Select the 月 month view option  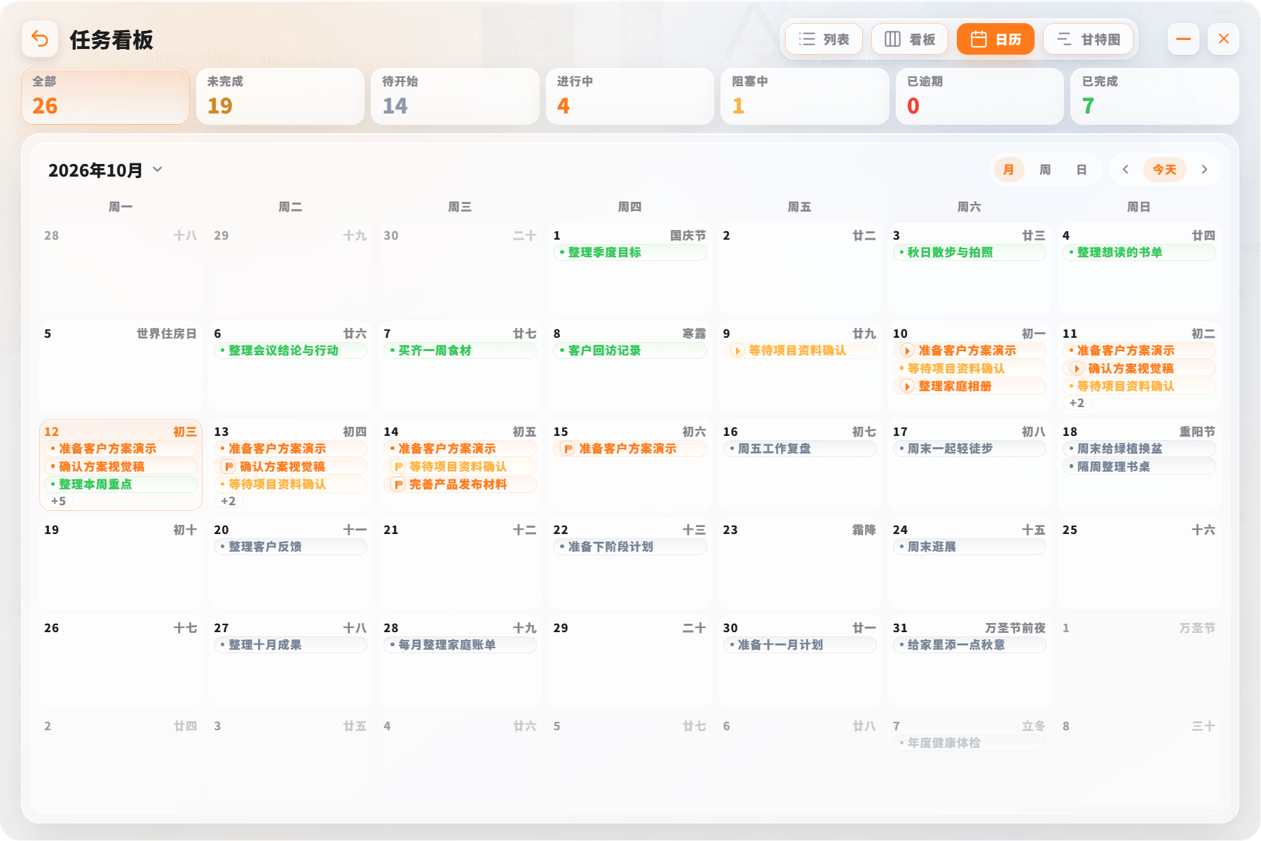pos(1009,170)
